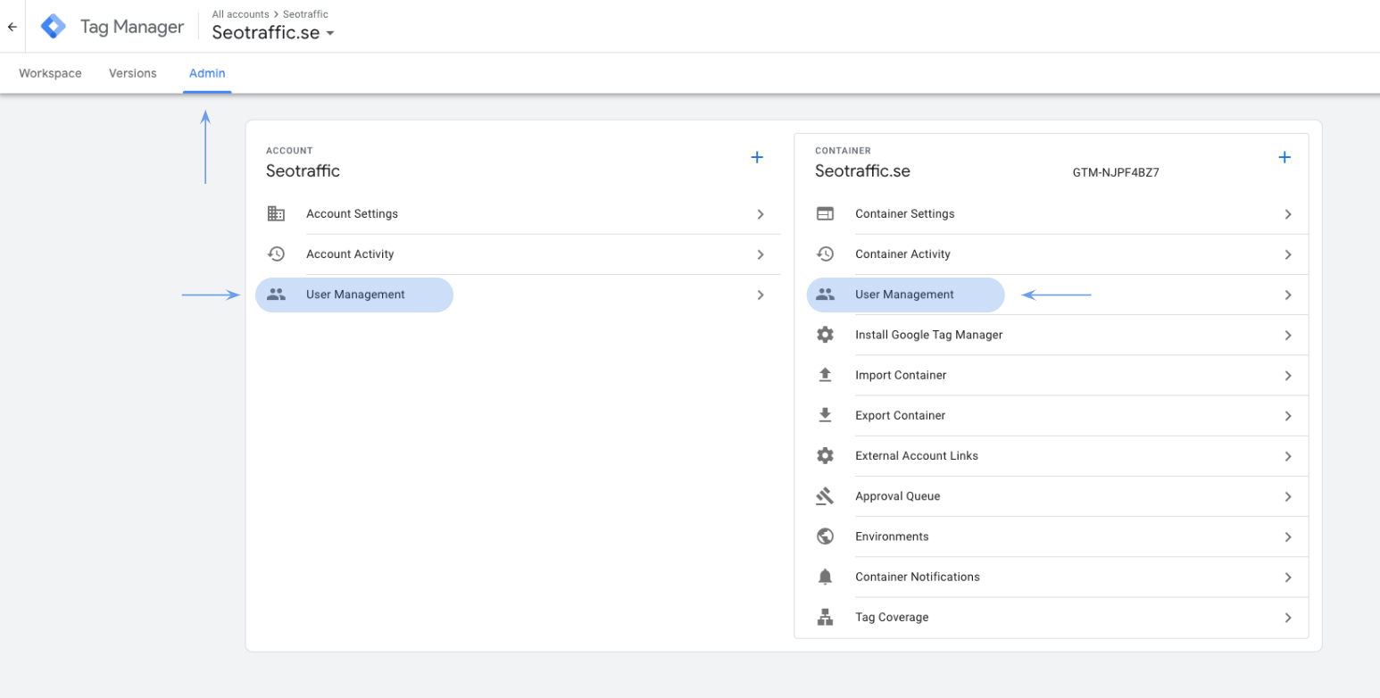The height and width of the screenshot is (698, 1380).
Task: Click the Account Activity history icon
Action: coord(276,254)
